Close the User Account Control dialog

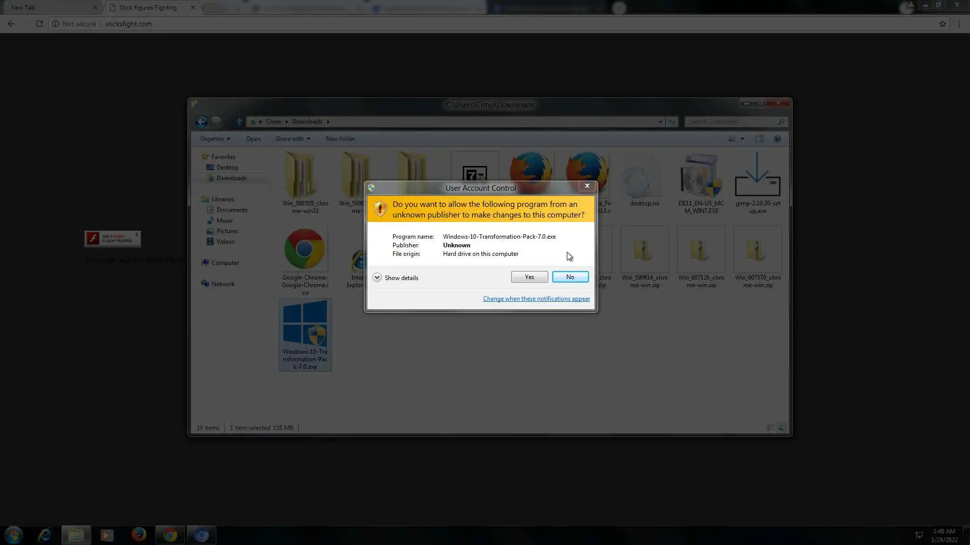(x=587, y=186)
